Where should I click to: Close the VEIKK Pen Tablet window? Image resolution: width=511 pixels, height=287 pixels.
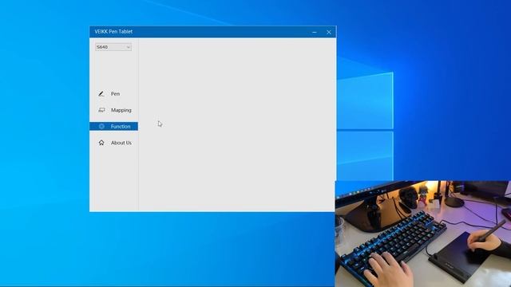pyautogui.click(x=328, y=32)
